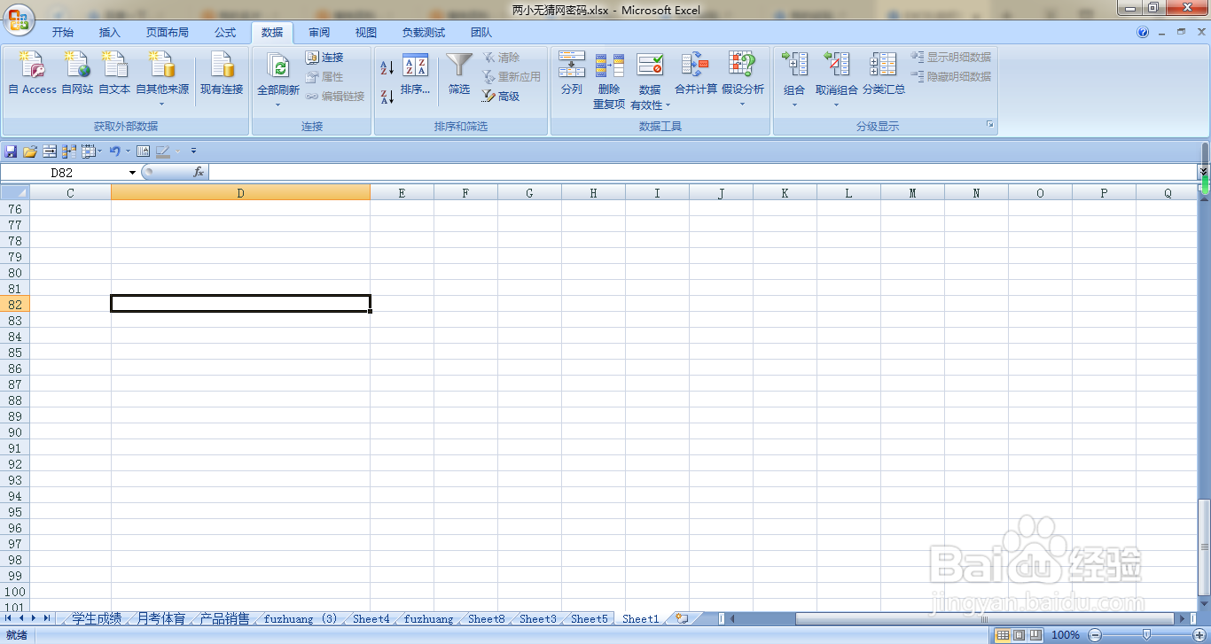Image resolution: width=1211 pixels, height=644 pixels.
Task: Open Outline (分级显示) dialog launcher
Action: (990, 125)
